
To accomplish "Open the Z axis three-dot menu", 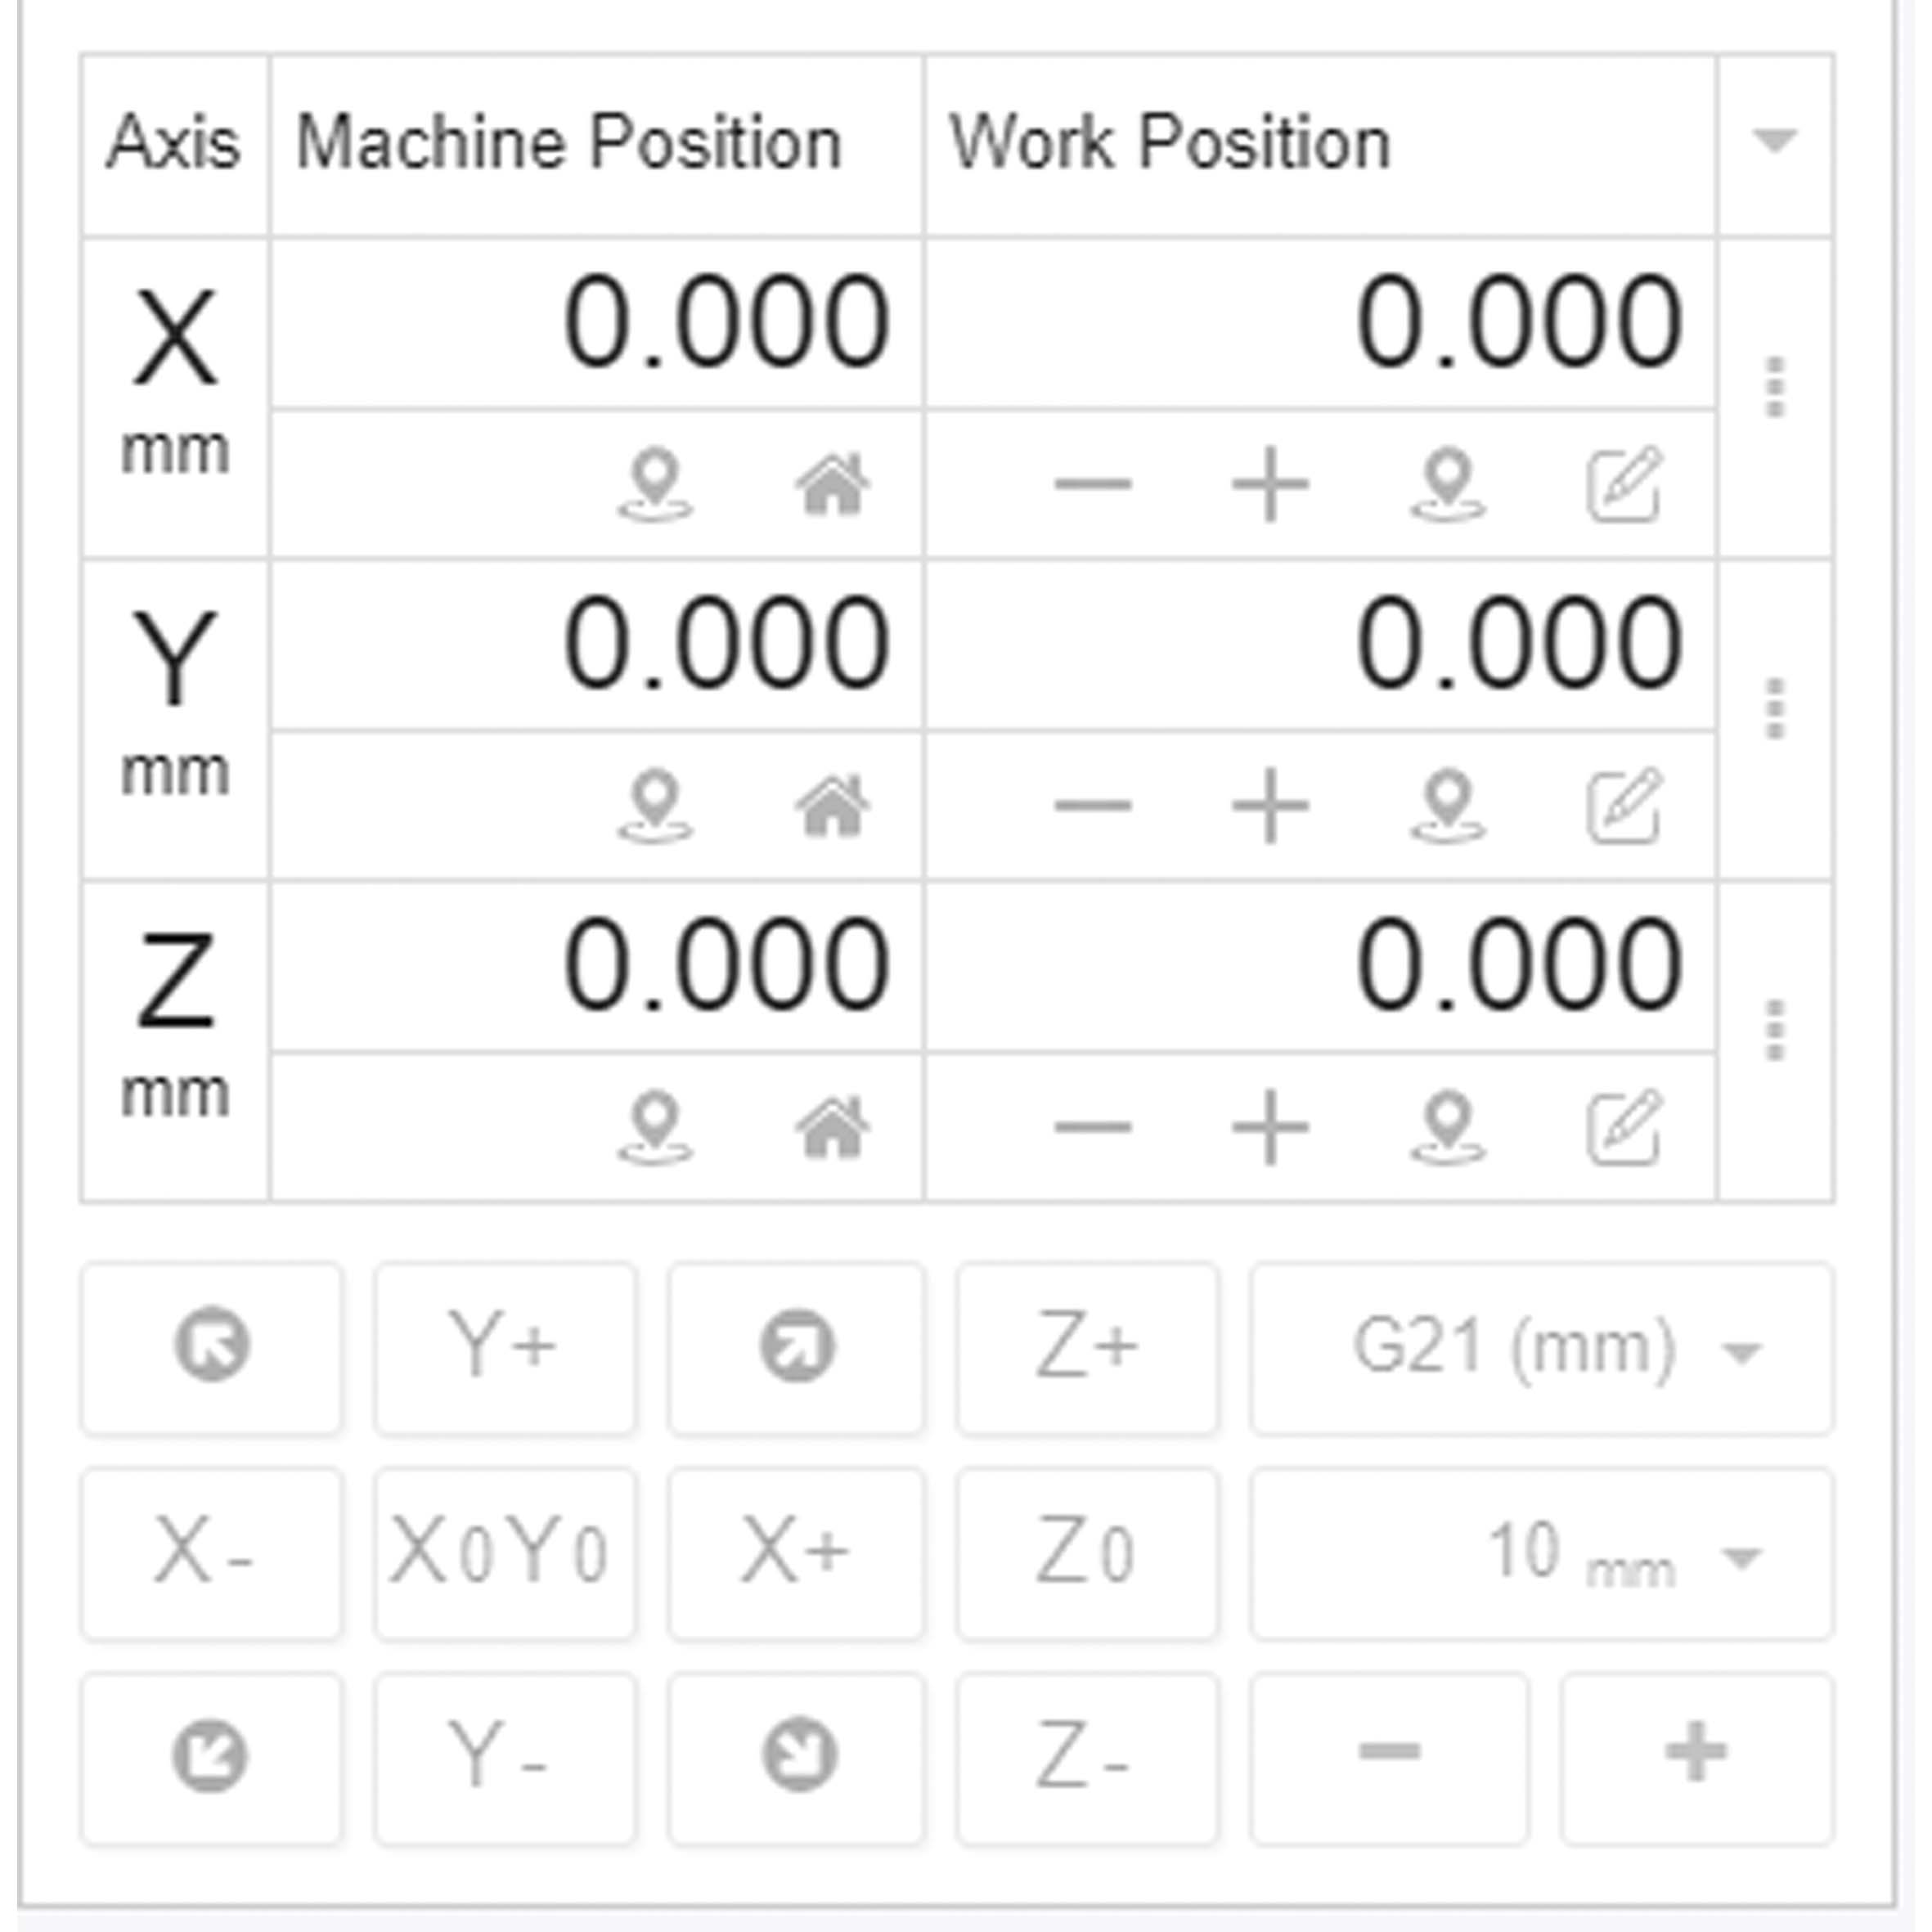I will coord(1775,1030).
